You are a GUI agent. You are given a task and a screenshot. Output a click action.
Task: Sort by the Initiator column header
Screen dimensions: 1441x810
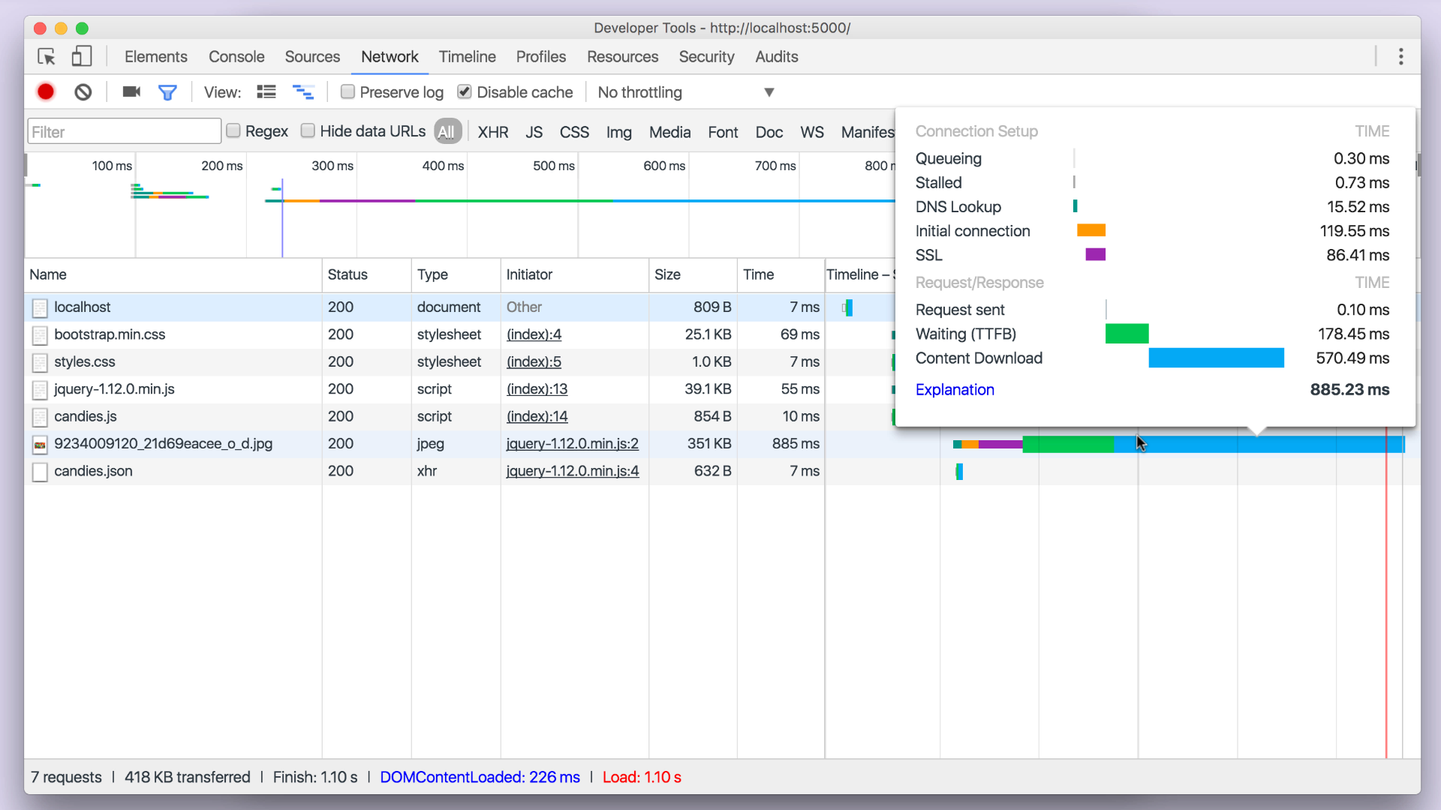575,274
